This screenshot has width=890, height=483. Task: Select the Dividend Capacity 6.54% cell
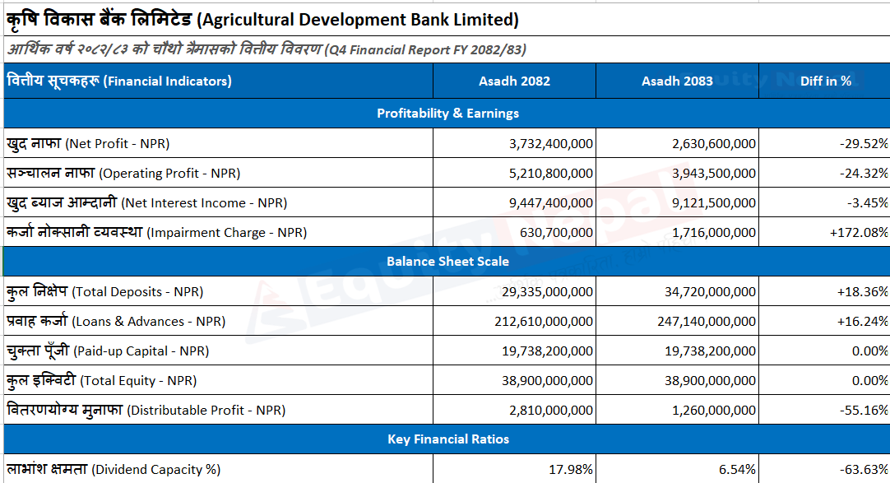coord(677,469)
